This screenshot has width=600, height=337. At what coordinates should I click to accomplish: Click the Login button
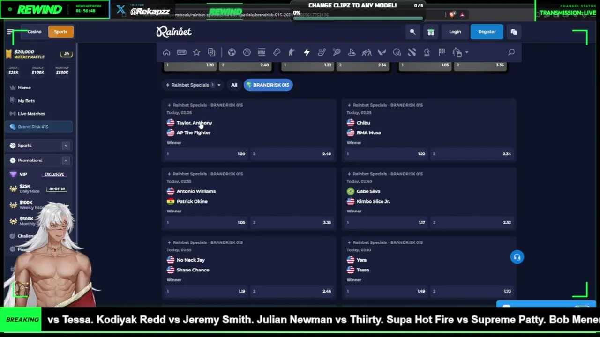[455, 32]
